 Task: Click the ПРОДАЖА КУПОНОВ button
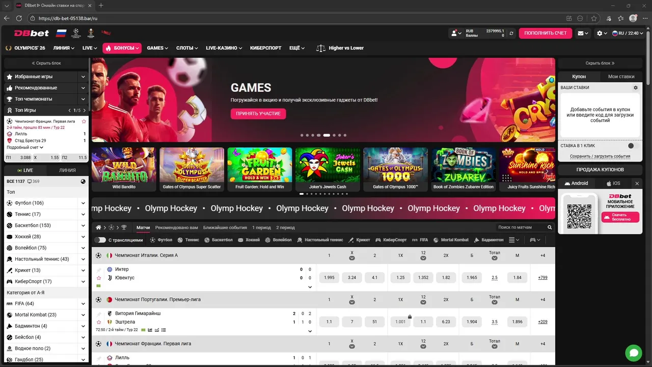click(x=600, y=169)
